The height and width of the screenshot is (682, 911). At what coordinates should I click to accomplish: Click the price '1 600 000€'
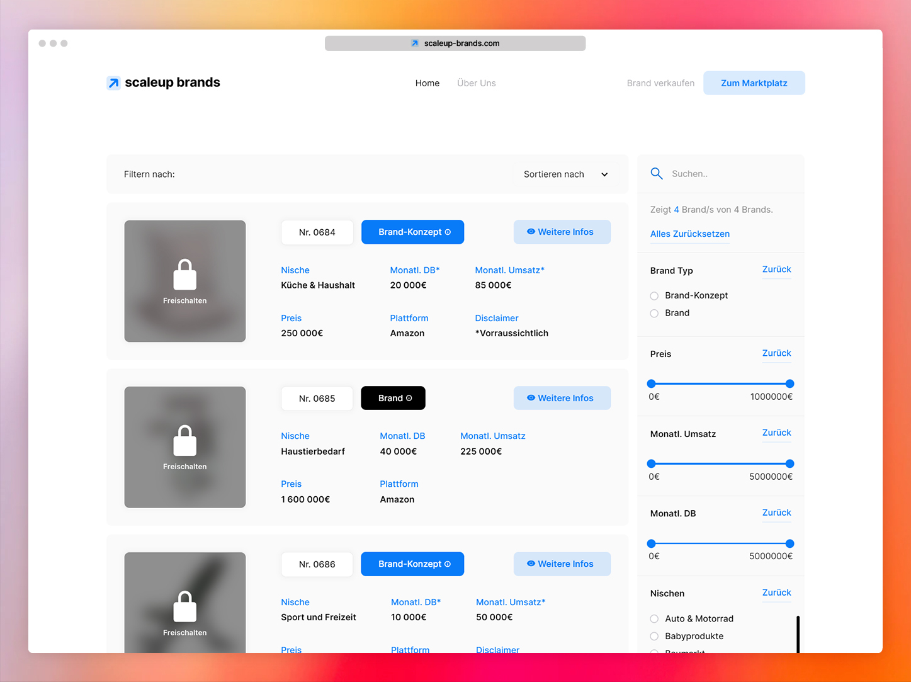305,499
